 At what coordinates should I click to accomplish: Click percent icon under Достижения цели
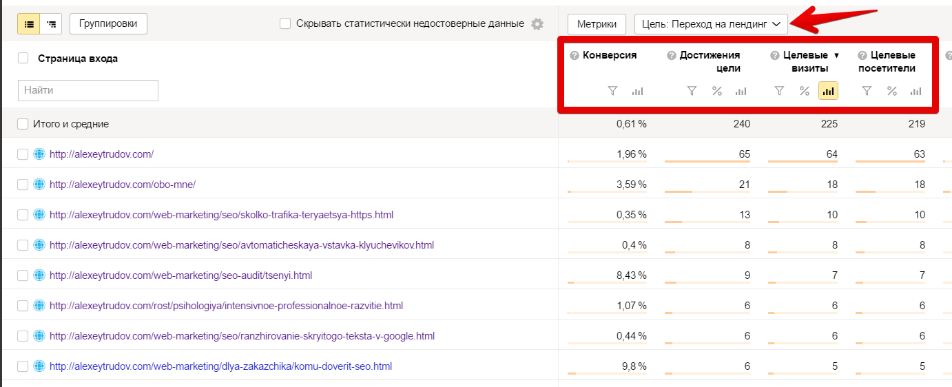[x=716, y=91]
